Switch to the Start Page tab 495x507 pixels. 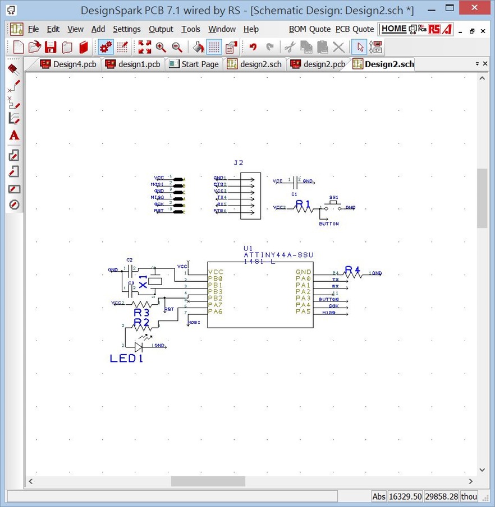coord(194,64)
